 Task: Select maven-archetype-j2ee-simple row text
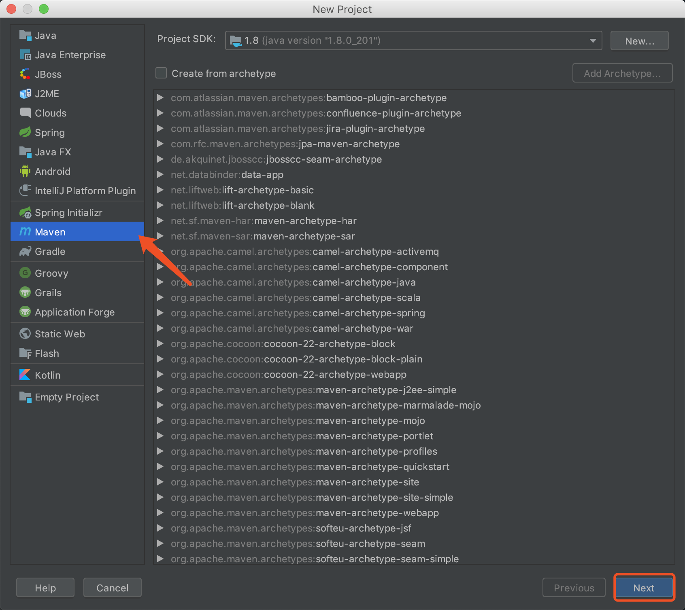(x=314, y=390)
